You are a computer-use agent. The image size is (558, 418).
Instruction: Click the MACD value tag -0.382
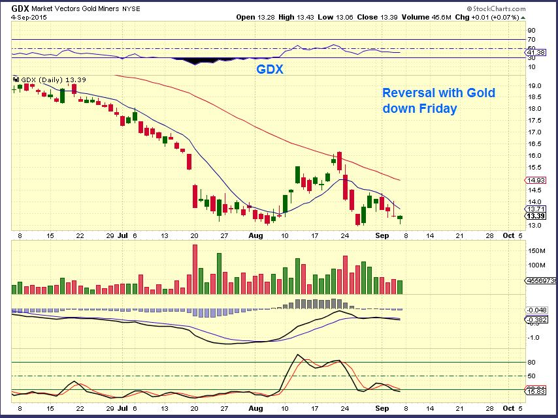[536, 320]
